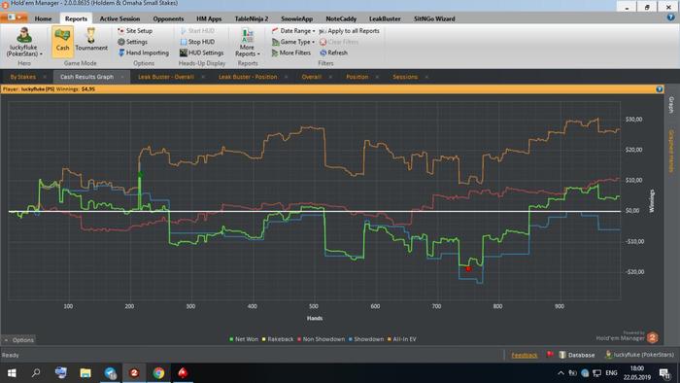This screenshot has width=680, height=383.
Task: Open SnowieApp tab
Action: 296,18
